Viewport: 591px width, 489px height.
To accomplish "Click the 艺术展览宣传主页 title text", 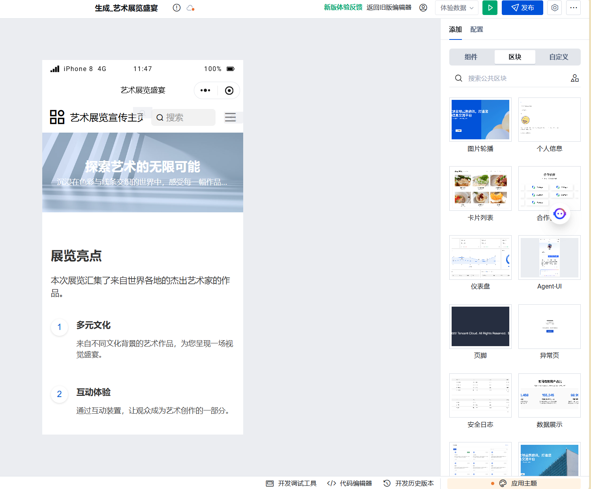I will click(x=107, y=117).
